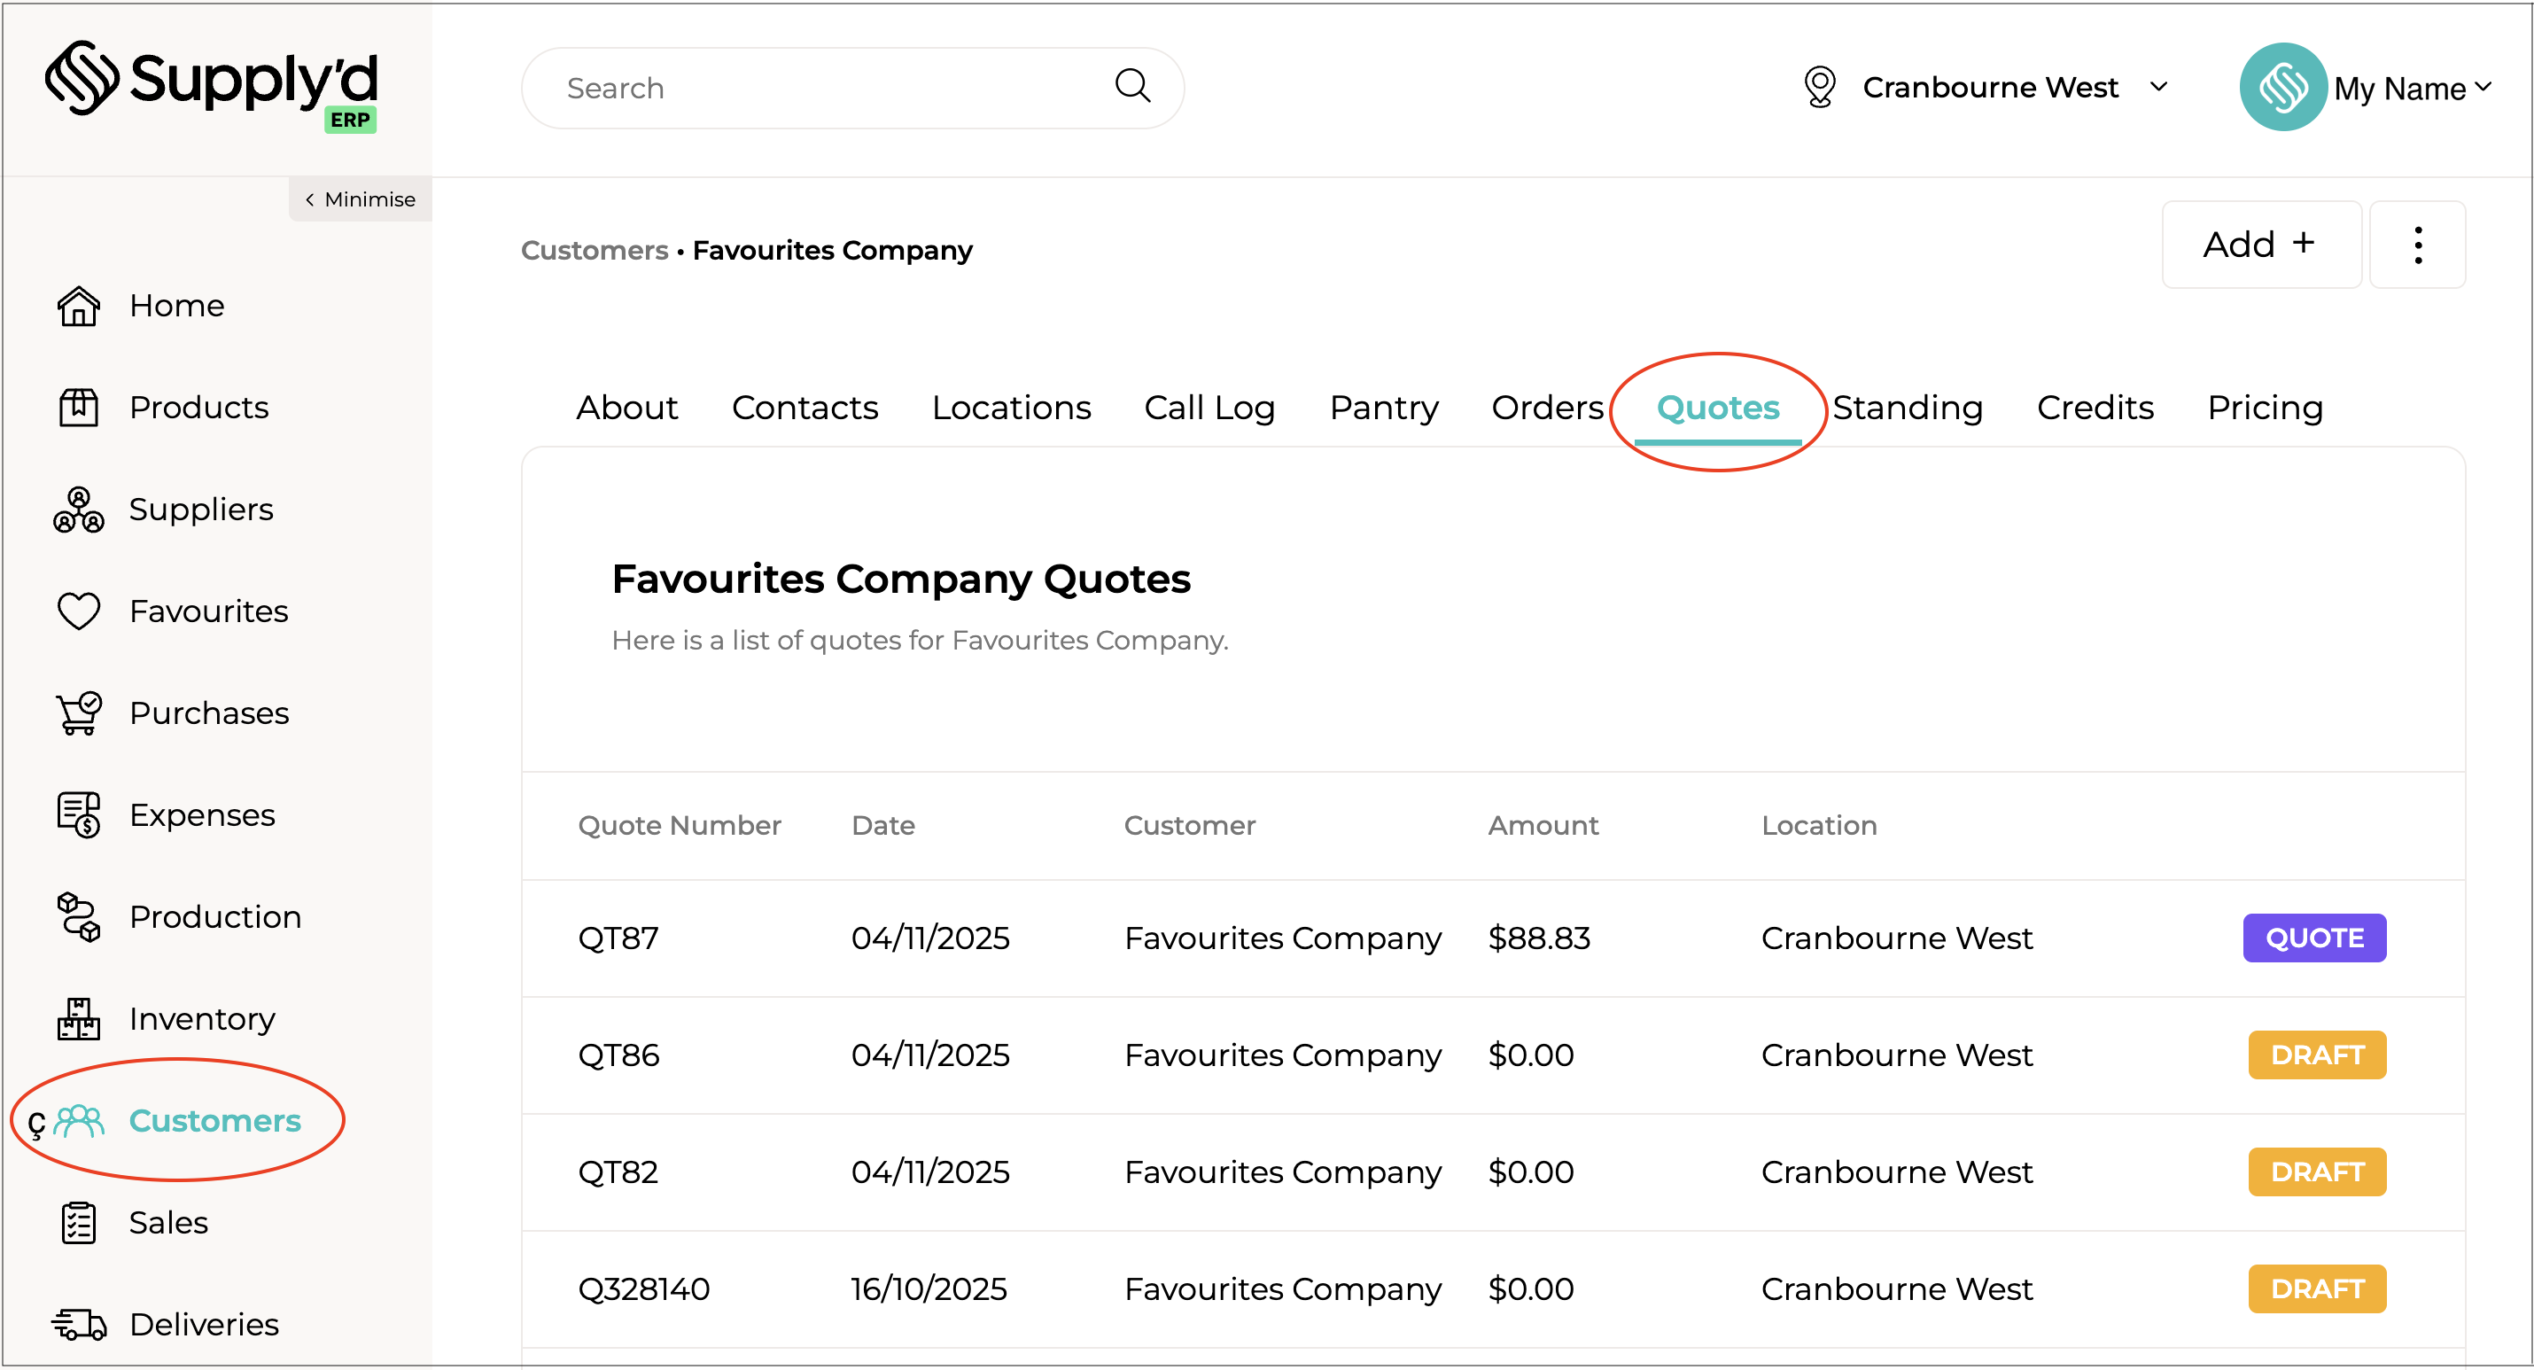Click the Home house icon
Image resolution: width=2534 pixels, height=1370 pixels.
tap(78, 306)
